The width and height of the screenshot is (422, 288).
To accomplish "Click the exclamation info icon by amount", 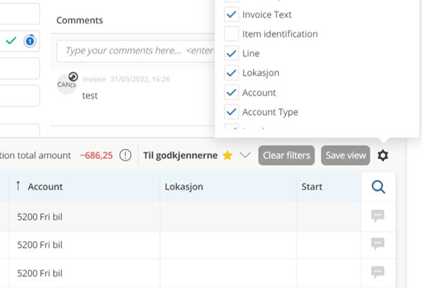I will [x=125, y=155].
